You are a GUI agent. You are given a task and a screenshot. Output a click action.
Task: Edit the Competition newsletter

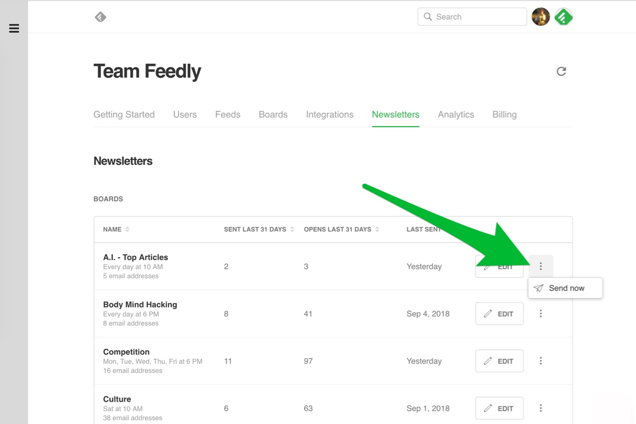click(499, 361)
